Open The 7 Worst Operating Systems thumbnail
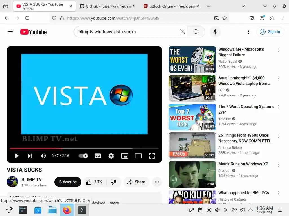 tap(192, 117)
